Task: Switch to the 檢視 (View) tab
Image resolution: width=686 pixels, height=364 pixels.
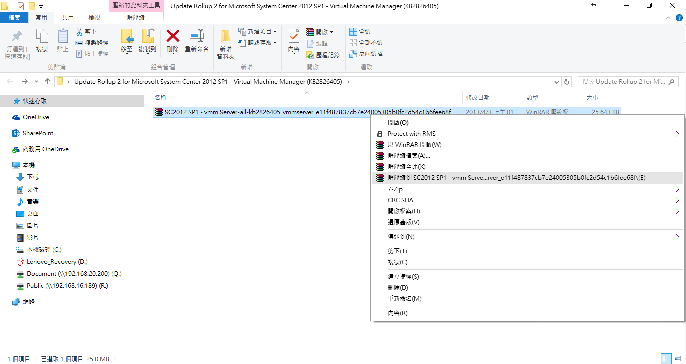Action: pos(94,17)
